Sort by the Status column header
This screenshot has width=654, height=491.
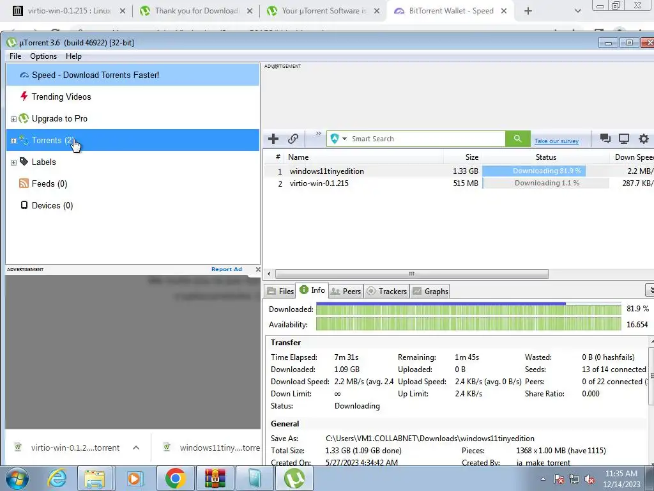click(546, 157)
